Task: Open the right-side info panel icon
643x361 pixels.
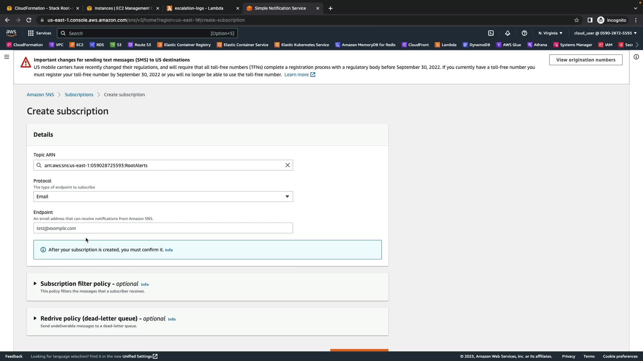Action: [636, 57]
